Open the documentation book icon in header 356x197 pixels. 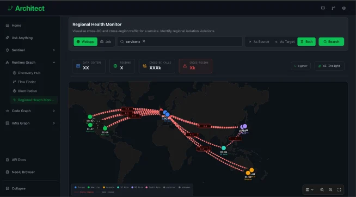tap(323, 8)
